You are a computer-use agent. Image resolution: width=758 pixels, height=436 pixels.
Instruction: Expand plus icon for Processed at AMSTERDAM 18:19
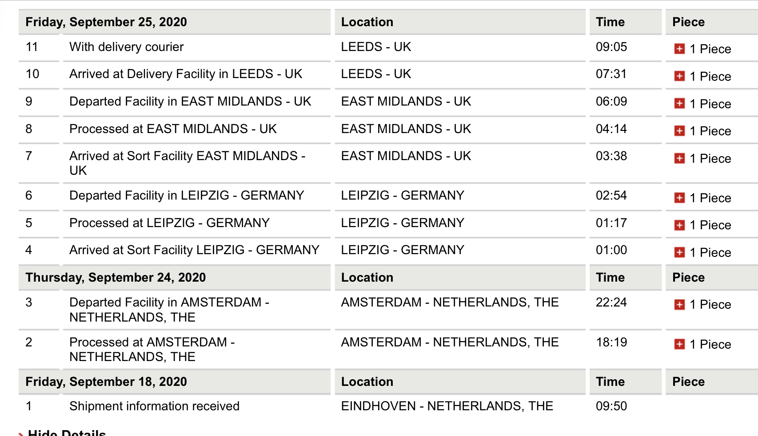tap(679, 344)
